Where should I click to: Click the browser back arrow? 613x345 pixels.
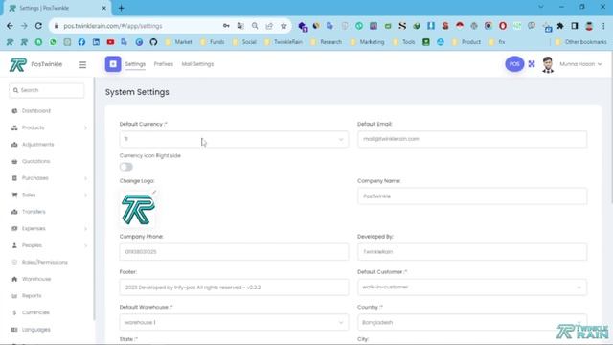[x=10, y=26]
